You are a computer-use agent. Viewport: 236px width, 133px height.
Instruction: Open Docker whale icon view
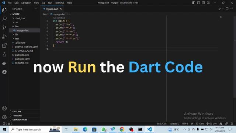[4, 63]
